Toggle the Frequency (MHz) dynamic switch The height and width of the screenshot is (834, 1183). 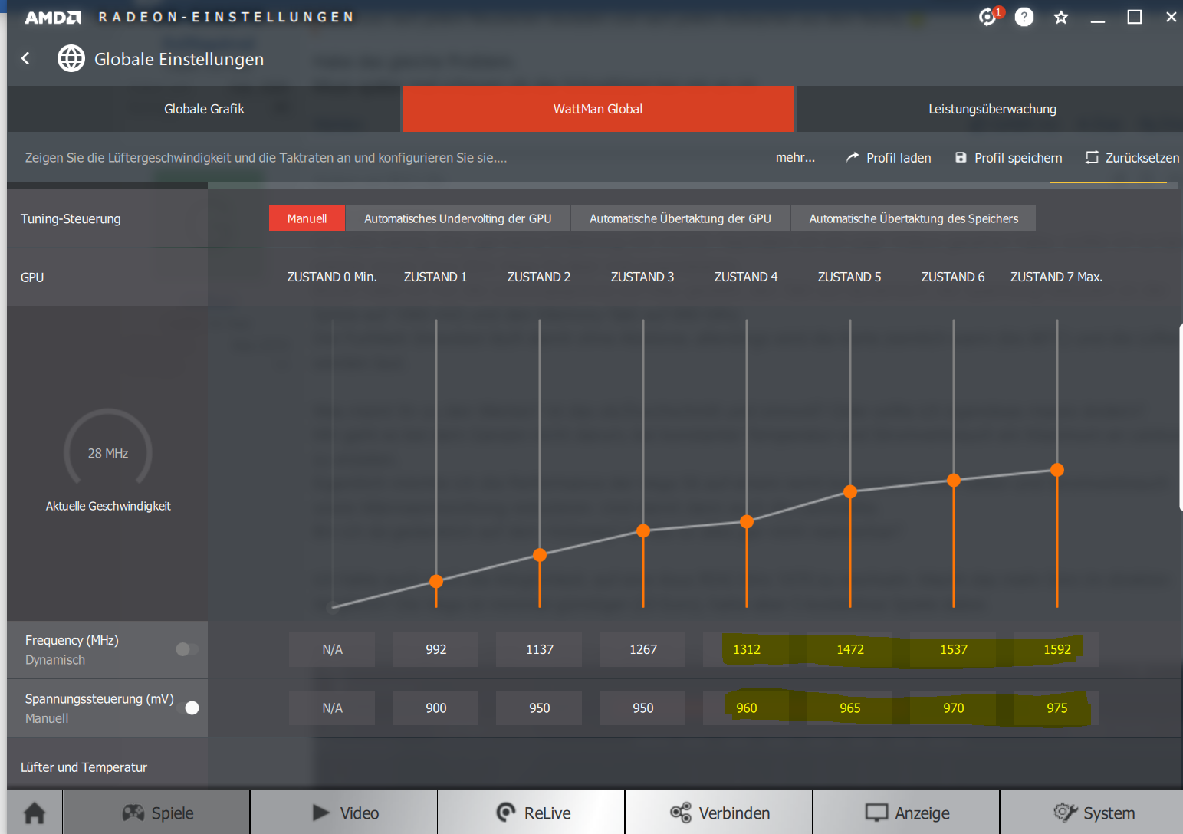pos(186,649)
